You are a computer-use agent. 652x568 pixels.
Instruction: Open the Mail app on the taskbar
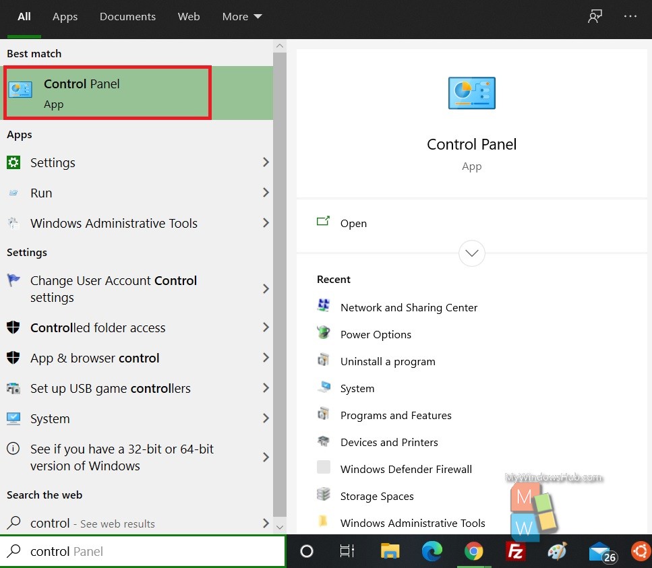[x=602, y=553]
